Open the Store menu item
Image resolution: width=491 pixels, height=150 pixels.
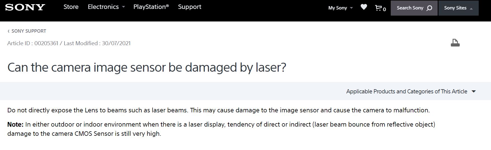coord(71,7)
